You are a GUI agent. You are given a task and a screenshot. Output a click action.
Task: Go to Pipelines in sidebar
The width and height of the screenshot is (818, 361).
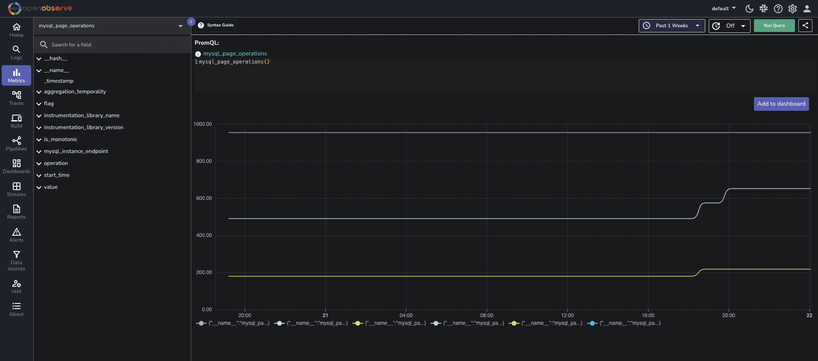coord(17,144)
